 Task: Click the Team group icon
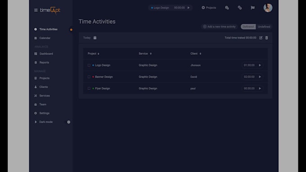36,104
